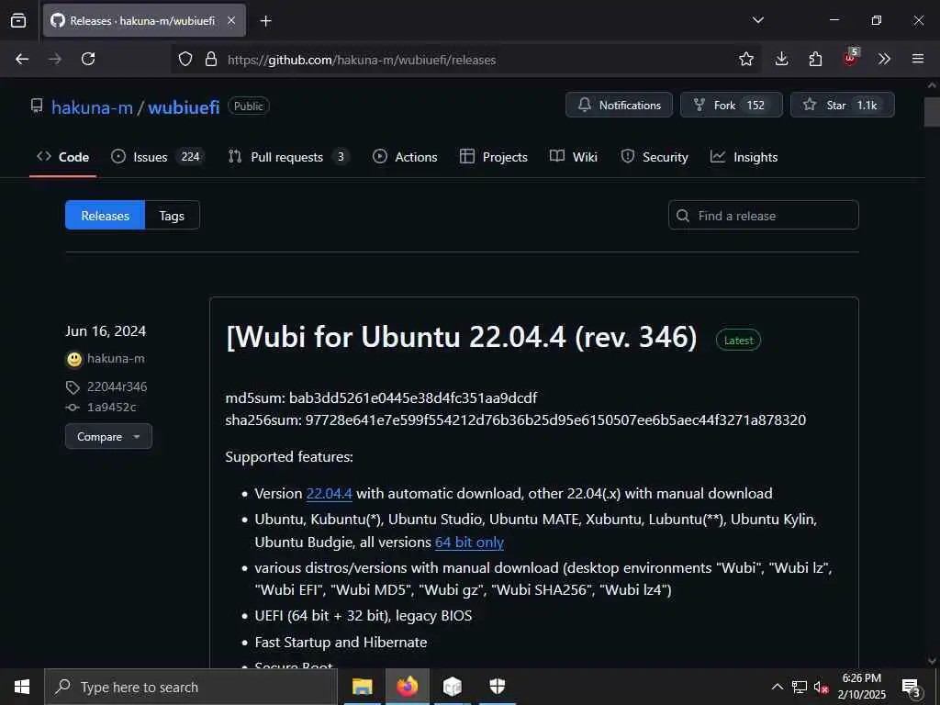This screenshot has width=940, height=705.
Task: Expand the Compare dropdown
Action: point(108,436)
